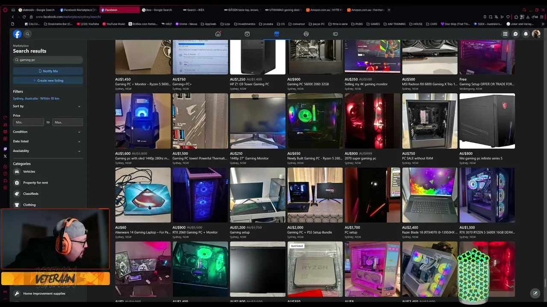Open the Alienware 14 Gaming Laptop photo
547x307 pixels.
pyautogui.click(x=143, y=195)
